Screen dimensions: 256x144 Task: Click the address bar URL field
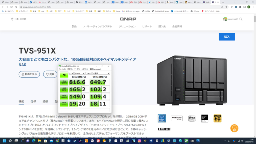pos(119,7)
